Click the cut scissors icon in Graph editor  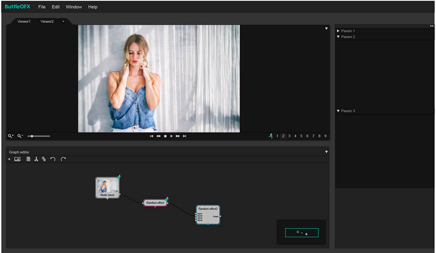(36, 159)
